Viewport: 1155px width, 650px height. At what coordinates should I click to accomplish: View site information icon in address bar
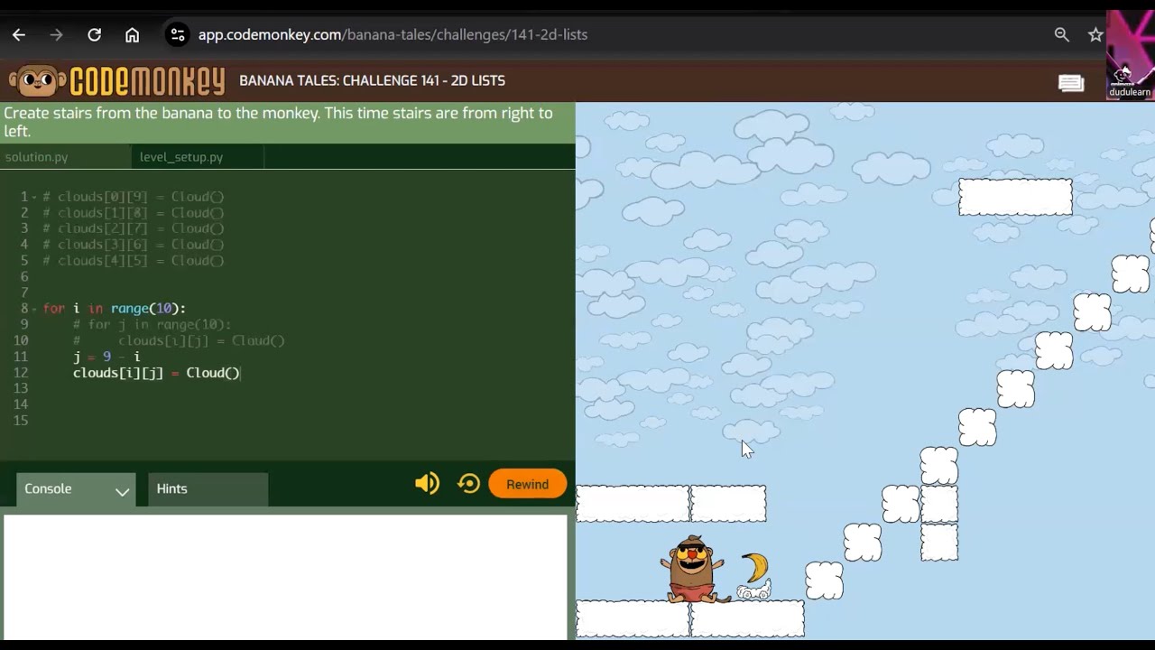(178, 34)
